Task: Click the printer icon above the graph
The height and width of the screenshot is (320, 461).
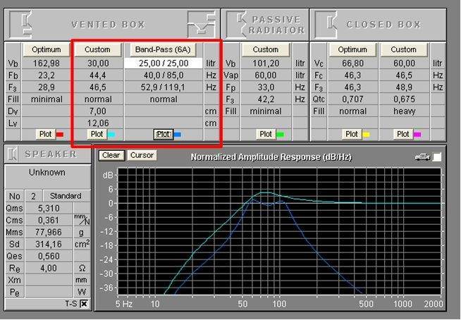Action: pos(422,156)
